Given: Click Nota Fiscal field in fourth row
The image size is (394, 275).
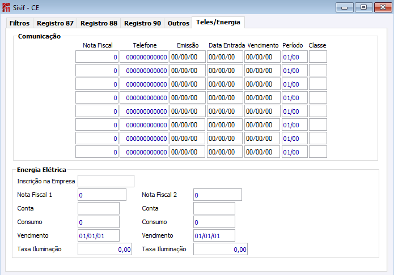Looking at the screenshot, I should coord(97,97).
